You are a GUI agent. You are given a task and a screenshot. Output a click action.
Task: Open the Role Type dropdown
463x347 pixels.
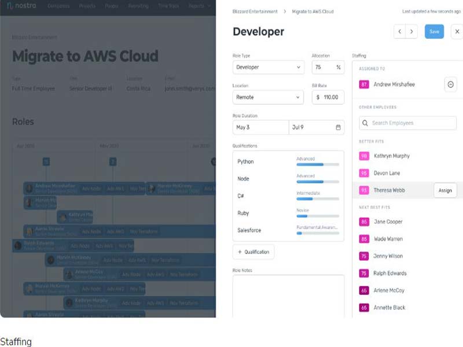click(268, 67)
